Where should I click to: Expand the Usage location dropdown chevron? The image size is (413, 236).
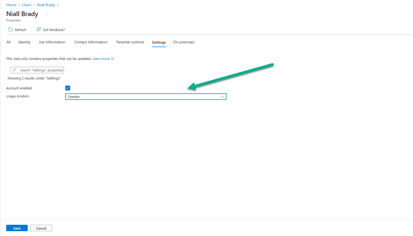[222, 97]
